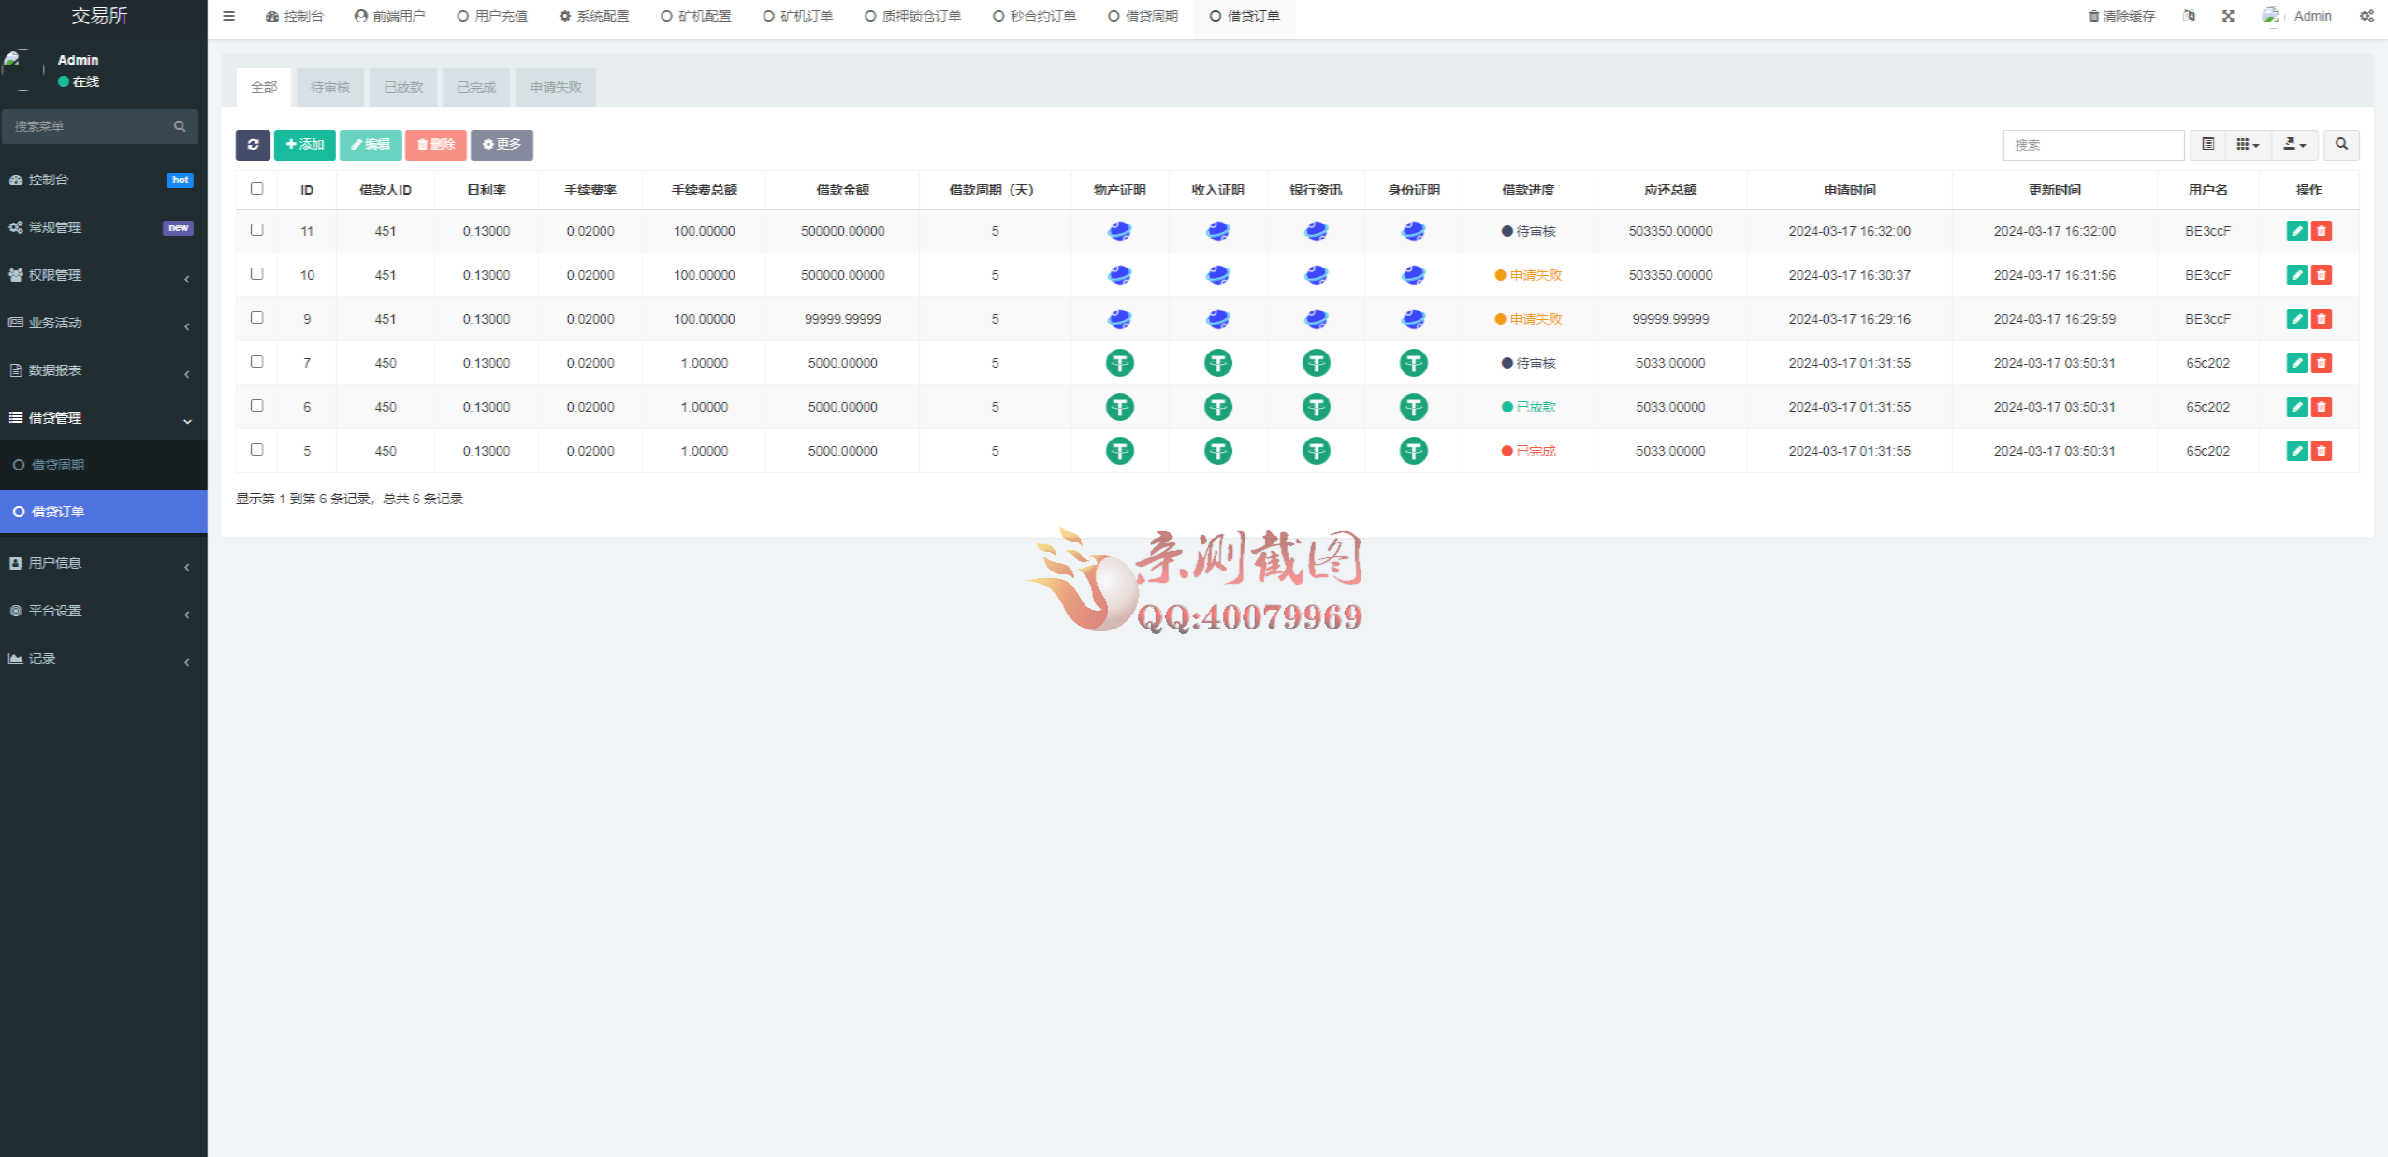Viewport: 2388px width, 1157px height.
Task: Open the columns dropdown next to the search box
Action: (x=2247, y=145)
